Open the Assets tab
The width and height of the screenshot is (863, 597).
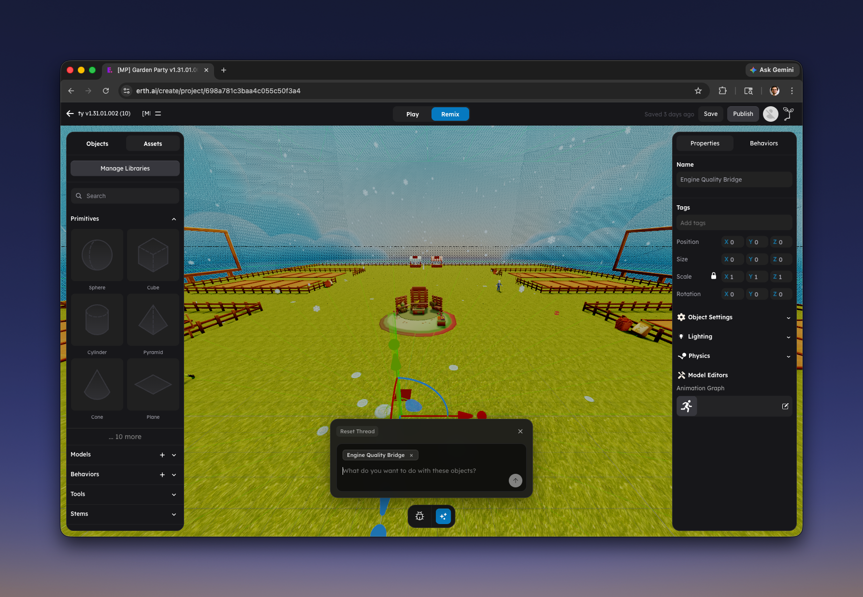[x=153, y=144]
